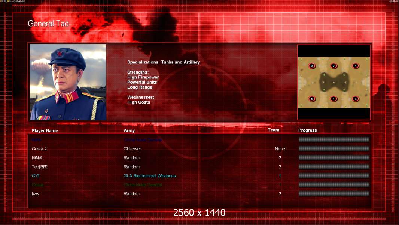
Task: Click the General Tao title
Action: point(48,24)
